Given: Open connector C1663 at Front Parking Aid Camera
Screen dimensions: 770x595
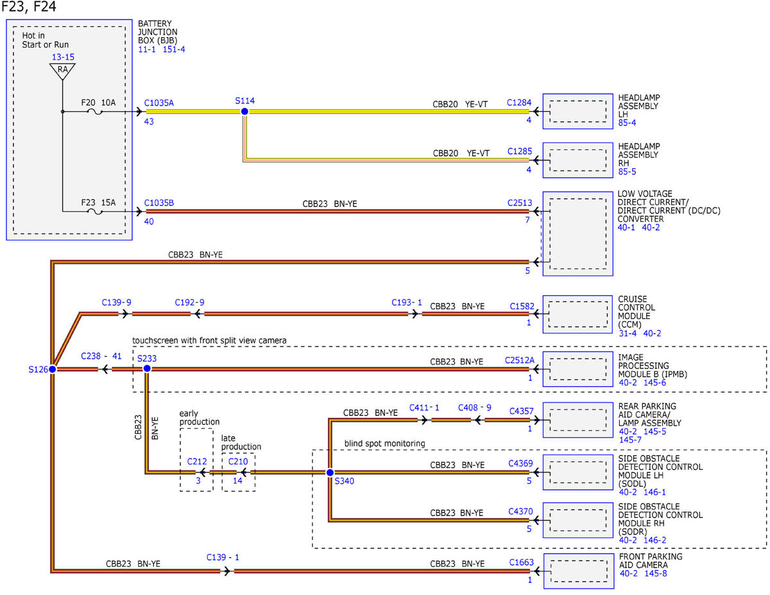Looking at the screenshot, I should 522,563.
